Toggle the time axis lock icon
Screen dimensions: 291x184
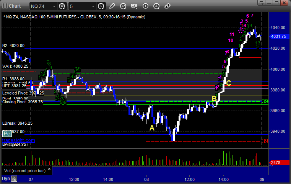(x=14, y=179)
